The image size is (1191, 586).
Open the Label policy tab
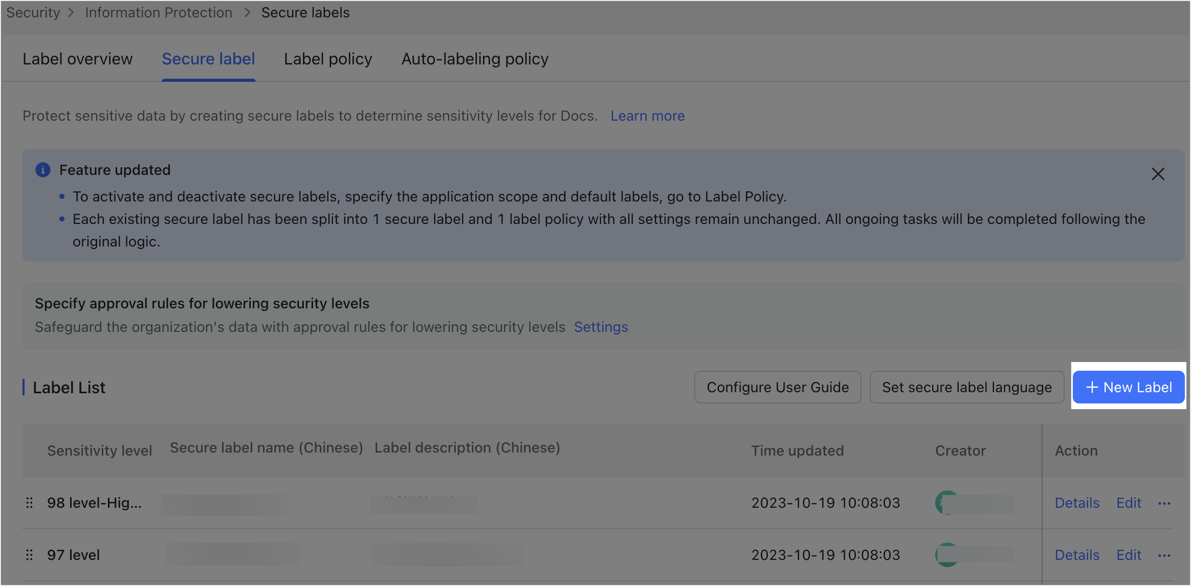click(x=327, y=59)
